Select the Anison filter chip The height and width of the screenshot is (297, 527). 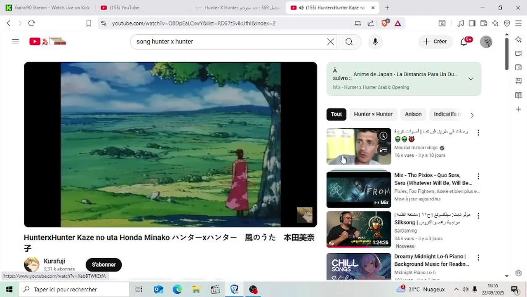(x=413, y=114)
